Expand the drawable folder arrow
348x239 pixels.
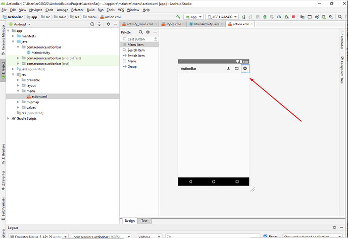click(18, 80)
